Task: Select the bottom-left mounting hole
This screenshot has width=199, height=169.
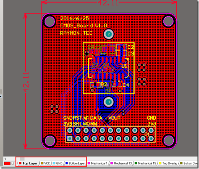Action: (x=50, y=141)
